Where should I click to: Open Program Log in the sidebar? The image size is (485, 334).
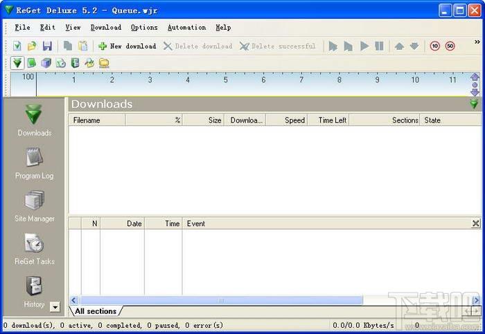pyautogui.click(x=35, y=164)
